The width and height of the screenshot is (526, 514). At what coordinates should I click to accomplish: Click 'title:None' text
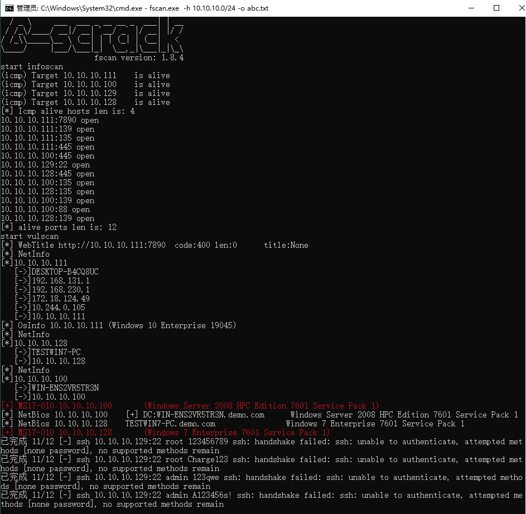point(286,245)
